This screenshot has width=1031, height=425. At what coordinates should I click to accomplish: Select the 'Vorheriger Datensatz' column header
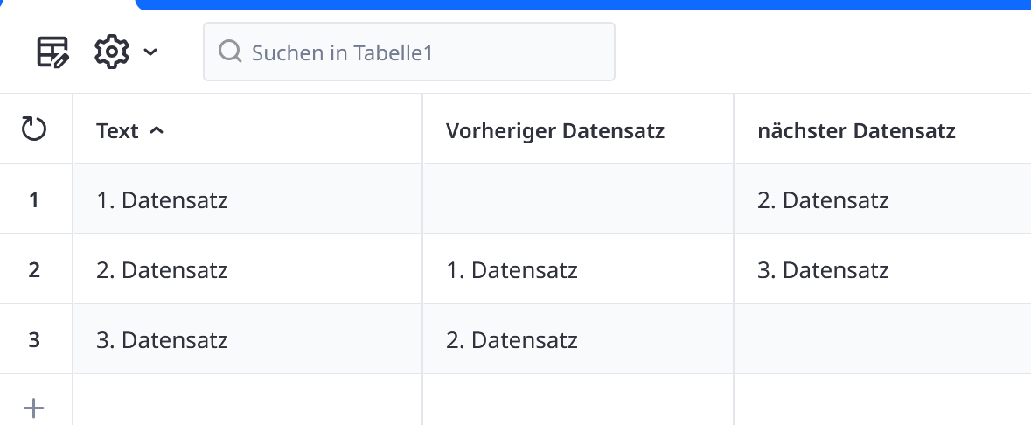[x=555, y=130]
